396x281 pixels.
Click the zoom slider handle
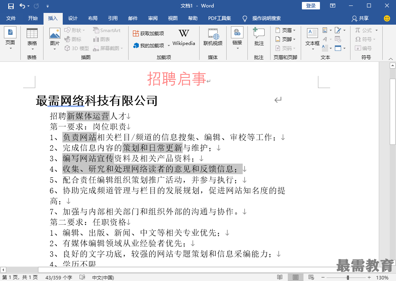pyautogui.click(x=348, y=277)
